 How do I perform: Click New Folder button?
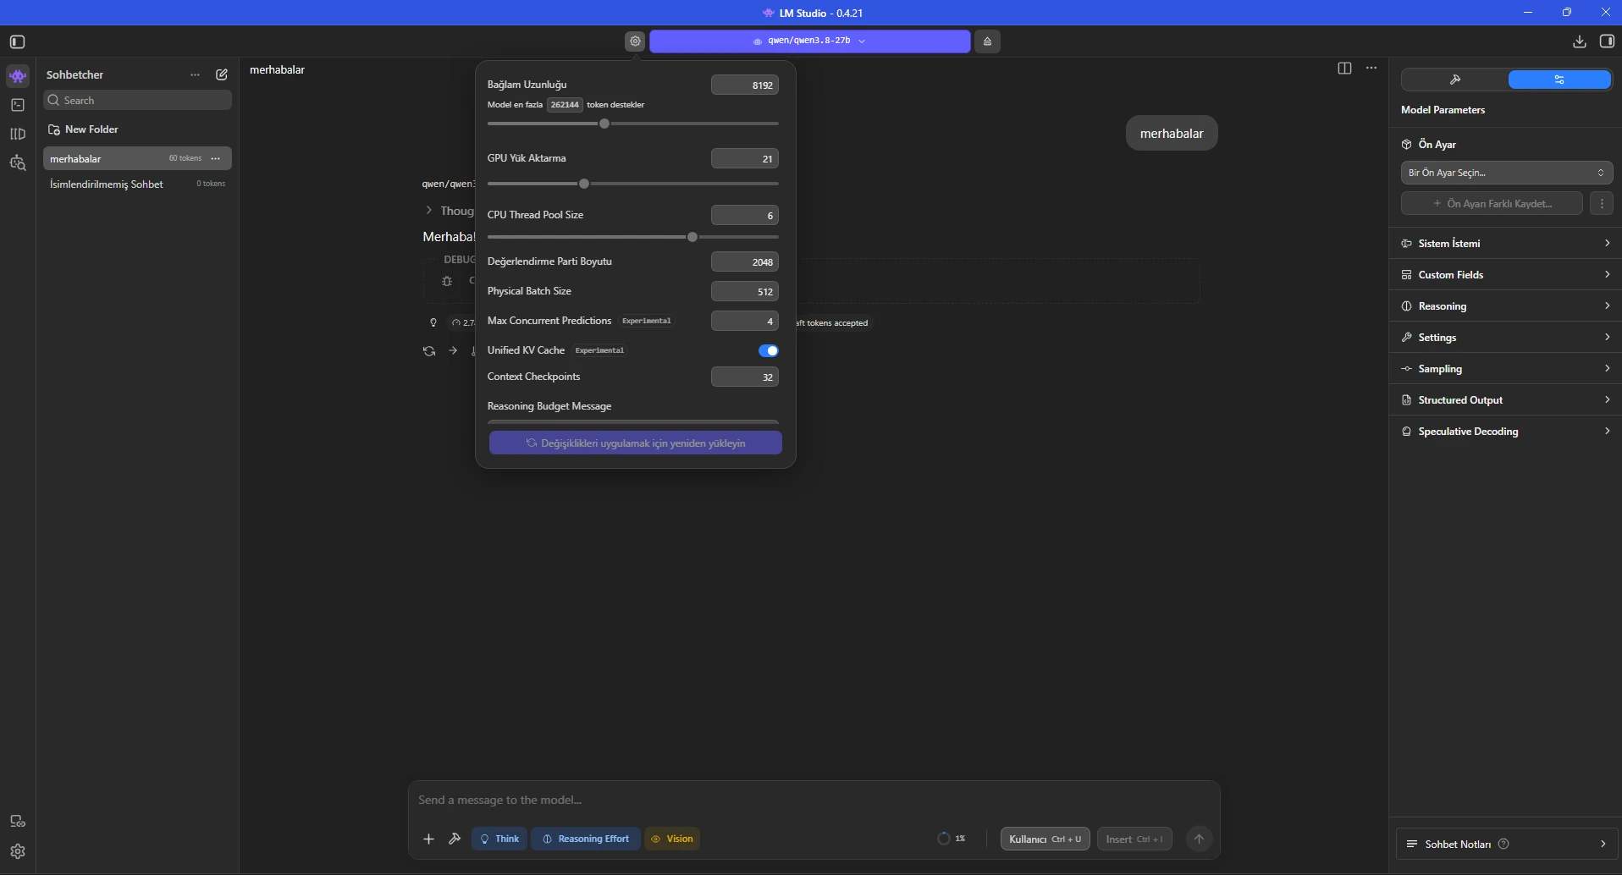pyautogui.click(x=83, y=129)
